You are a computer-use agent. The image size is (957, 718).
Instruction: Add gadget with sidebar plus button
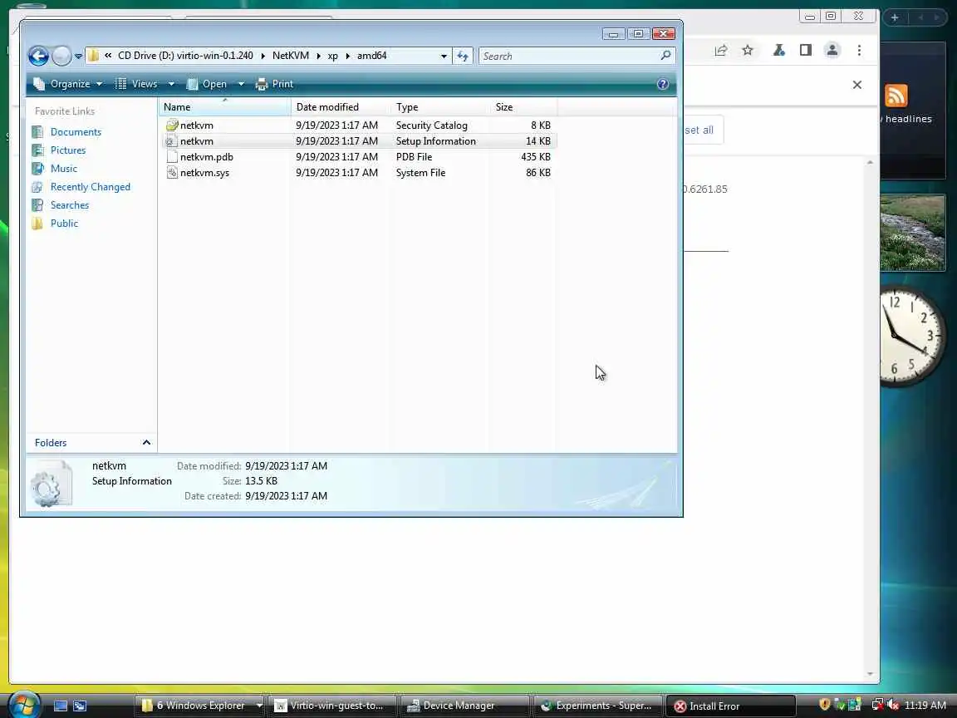point(895,17)
